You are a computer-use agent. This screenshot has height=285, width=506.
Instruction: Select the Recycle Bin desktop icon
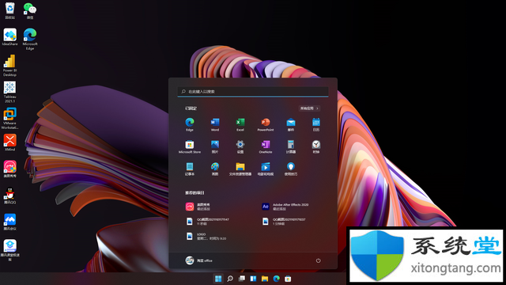9,10
